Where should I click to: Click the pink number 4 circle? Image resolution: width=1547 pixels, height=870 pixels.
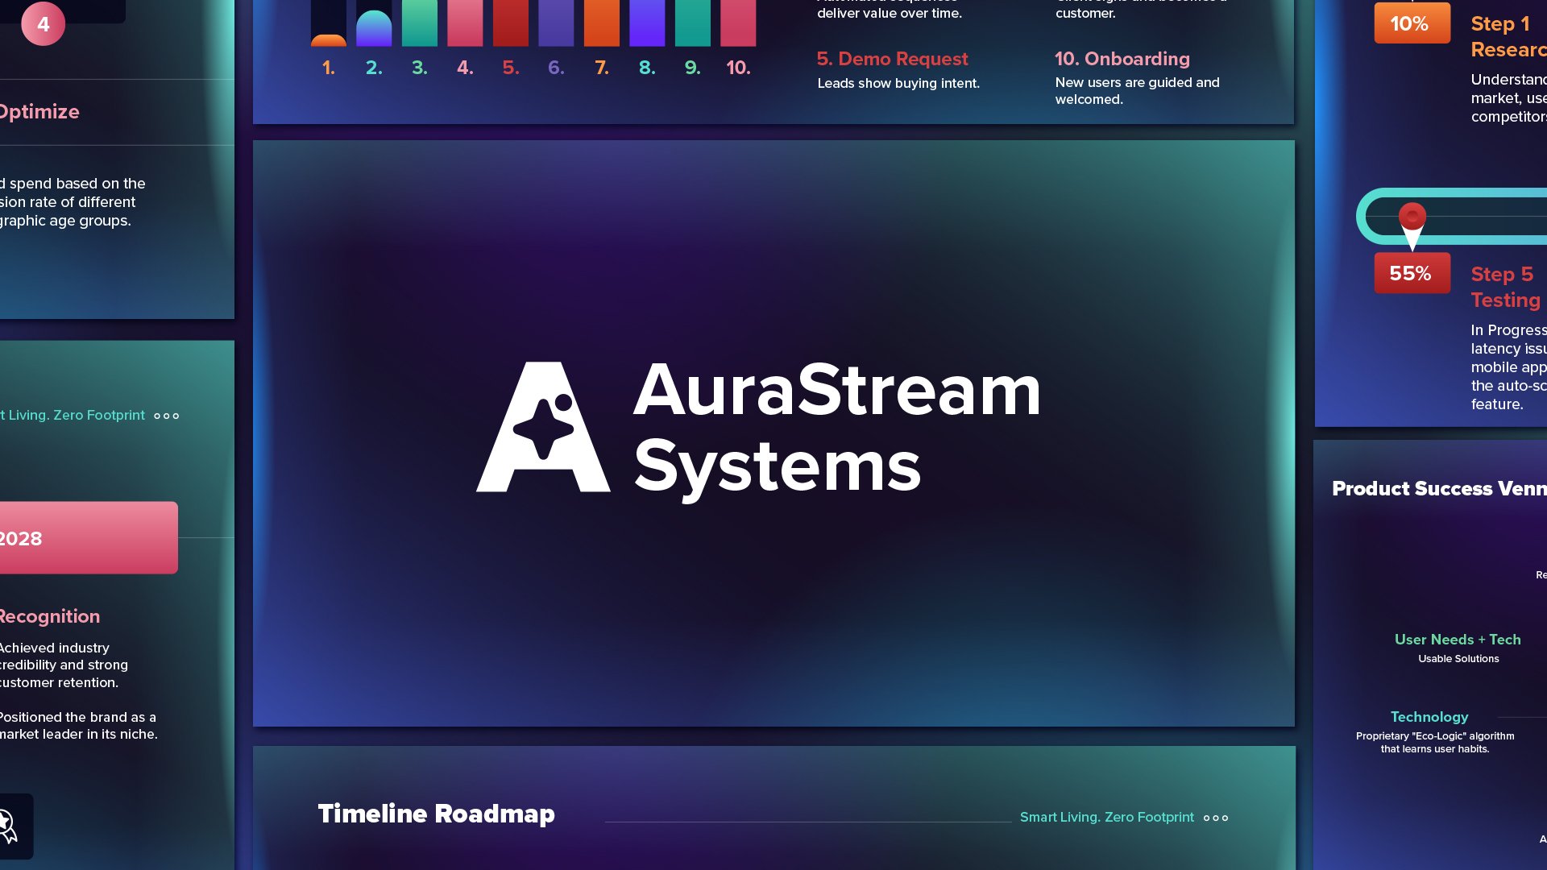pos(43,24)
